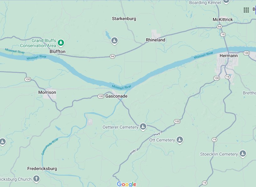256x187 pixels.
Task: Select the Ott Cemetery marker pin
Action: [179, 140]
